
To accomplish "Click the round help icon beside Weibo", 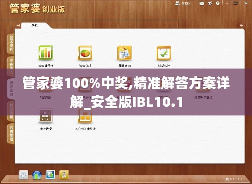I will point(218,3).
